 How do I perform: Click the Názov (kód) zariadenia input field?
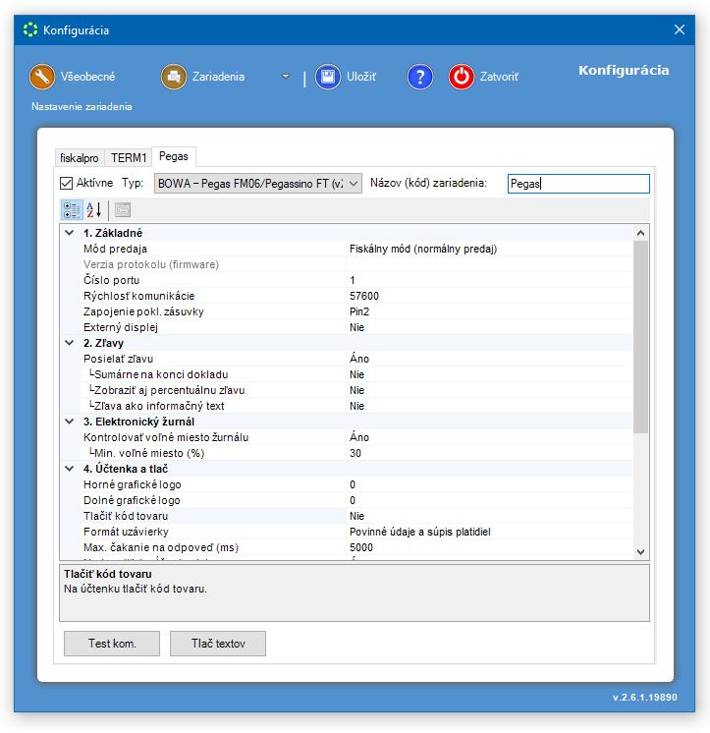click(x=578, y=184)
